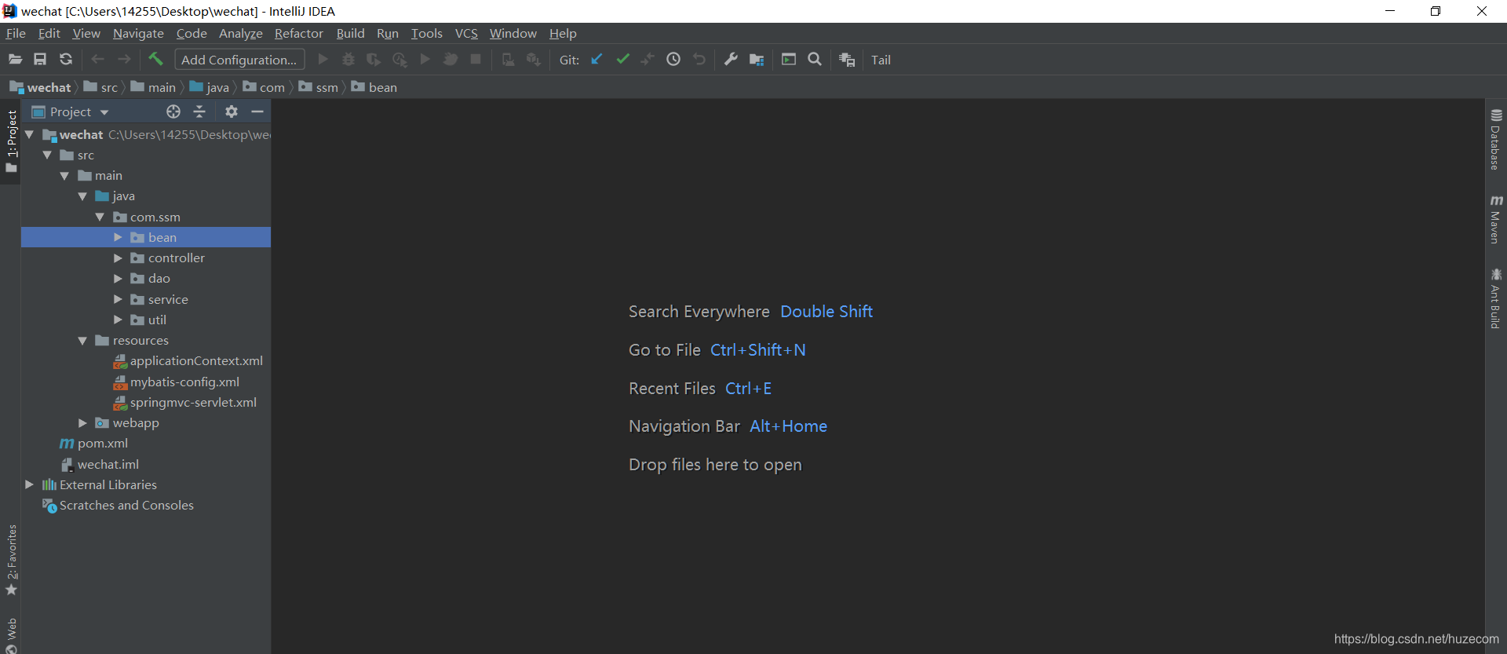Click the ssm breadcrumb
This screenshot has height=654, width=1507.
319,87
